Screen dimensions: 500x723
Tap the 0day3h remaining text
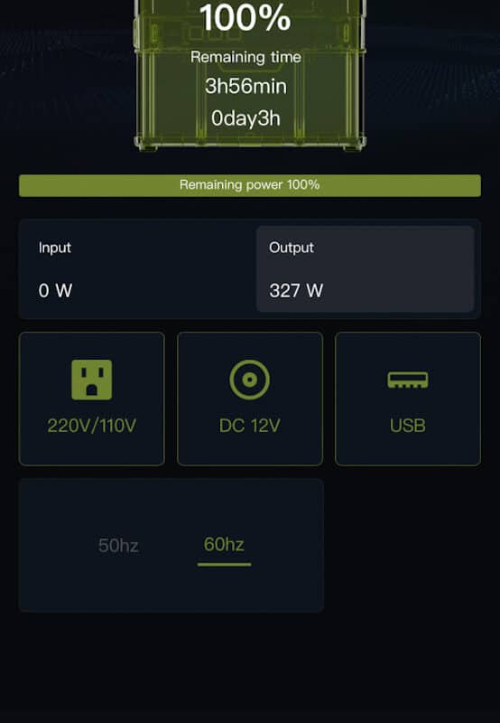tap(245, 118)
